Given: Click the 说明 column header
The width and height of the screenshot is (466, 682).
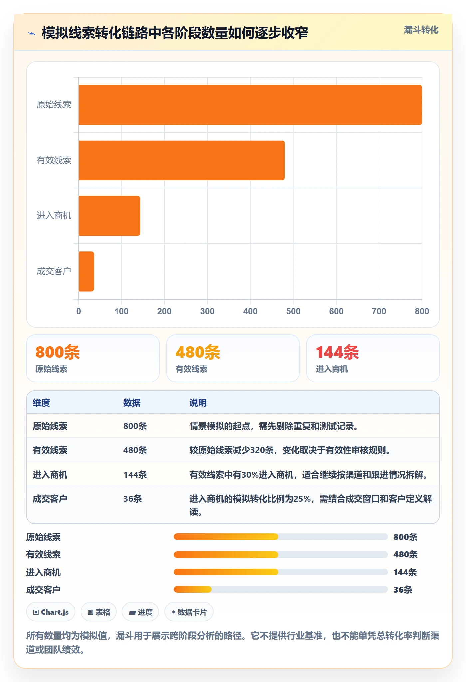Looking at the screenshot, I should point(198,403).
